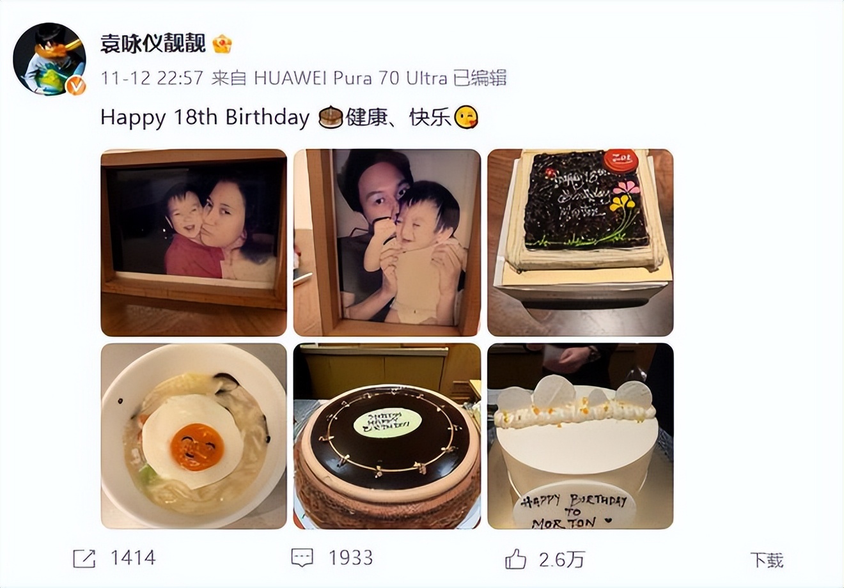Click the orange verified badge on the avatar
Viewport: 844px width, 588px height.
click(x=76, y=86)
